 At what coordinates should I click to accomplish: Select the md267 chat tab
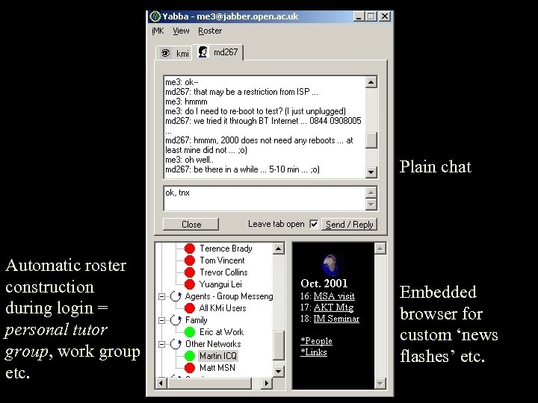click(x=218, y=52)
